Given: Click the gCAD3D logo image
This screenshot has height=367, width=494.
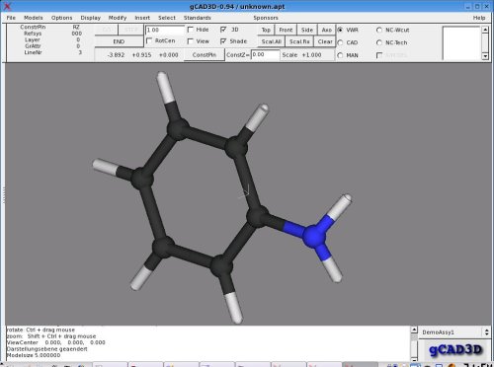Looking at the screenshot, I should (454, 349).
